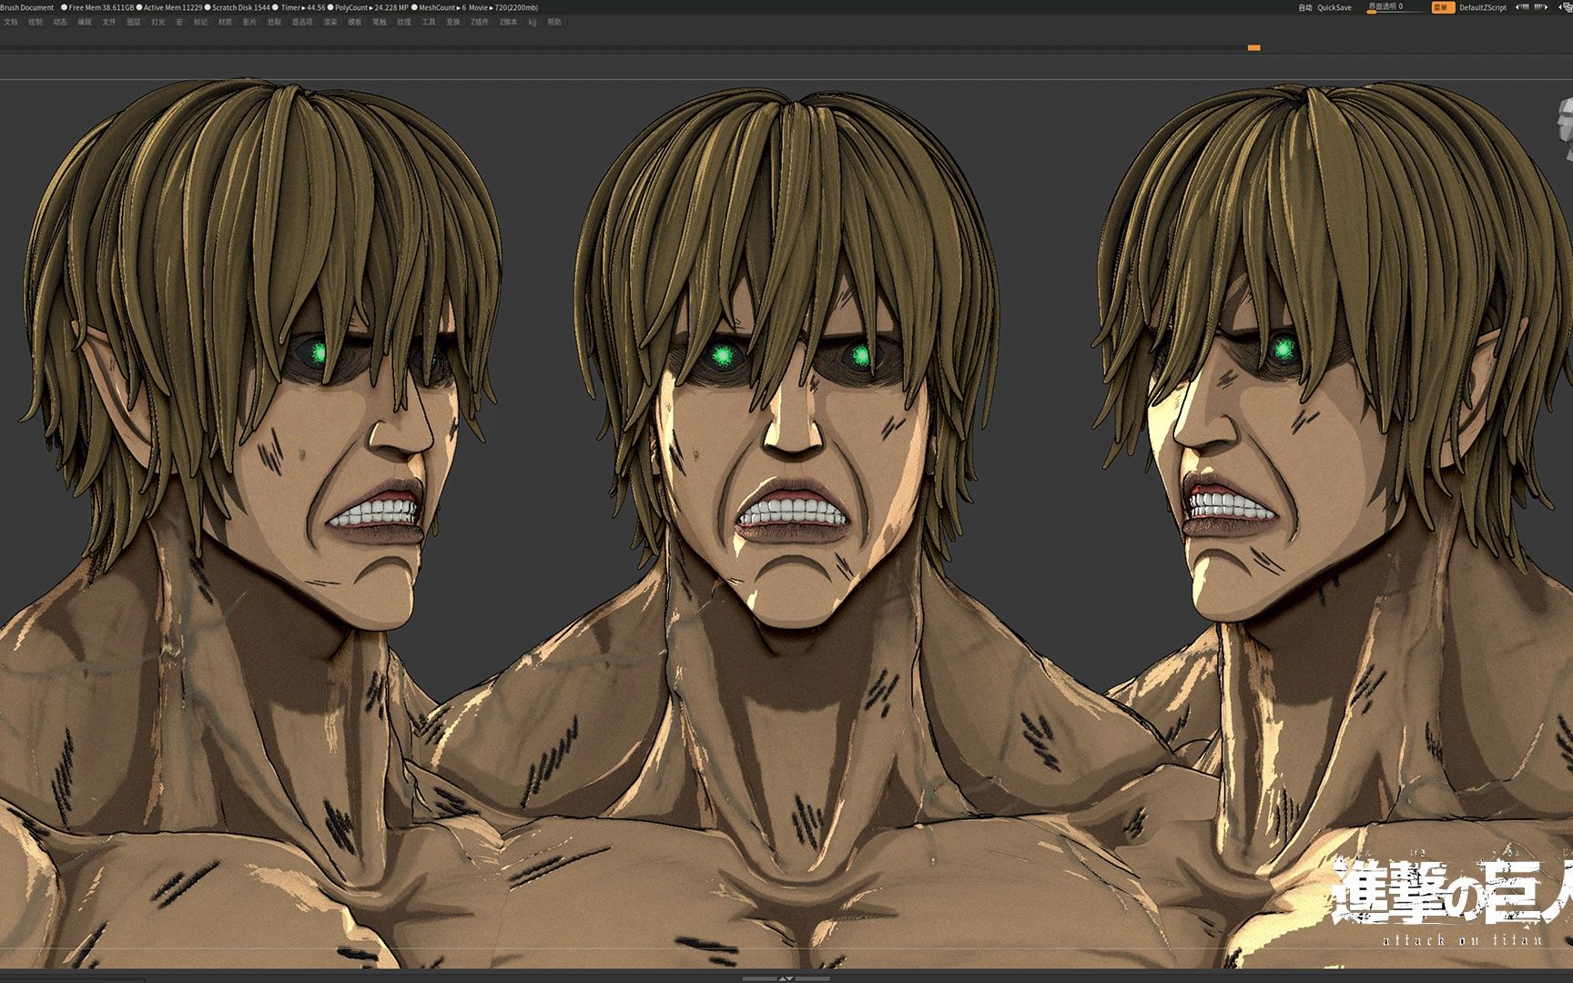The image size is (1573, 983).
Task: Open the 拾取 (Picker) menu
Action: (274, 22)
